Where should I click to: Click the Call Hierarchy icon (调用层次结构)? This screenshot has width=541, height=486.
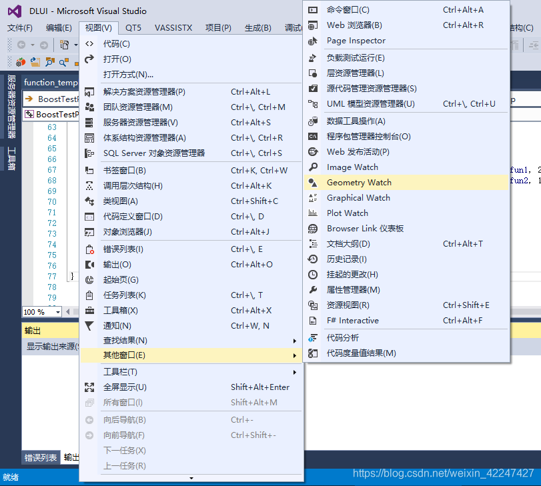click(x=89, y=186)
